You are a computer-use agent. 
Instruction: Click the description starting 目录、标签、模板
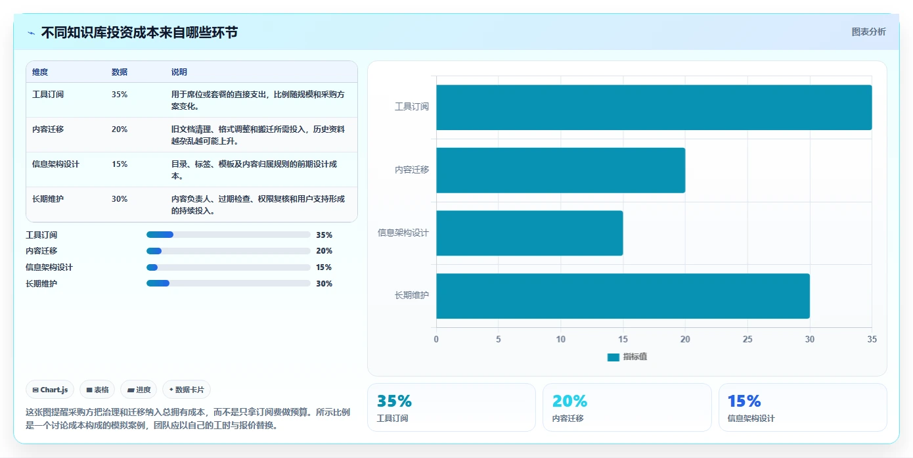click(254, 170)
